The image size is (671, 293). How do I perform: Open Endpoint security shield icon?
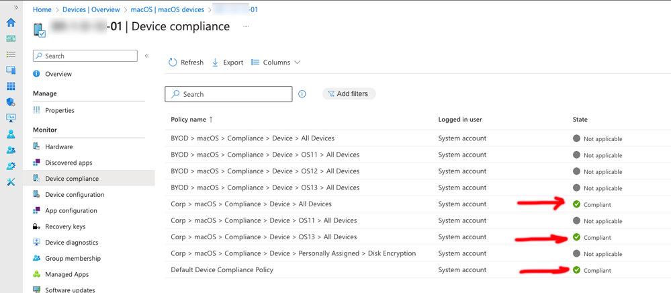11,102
